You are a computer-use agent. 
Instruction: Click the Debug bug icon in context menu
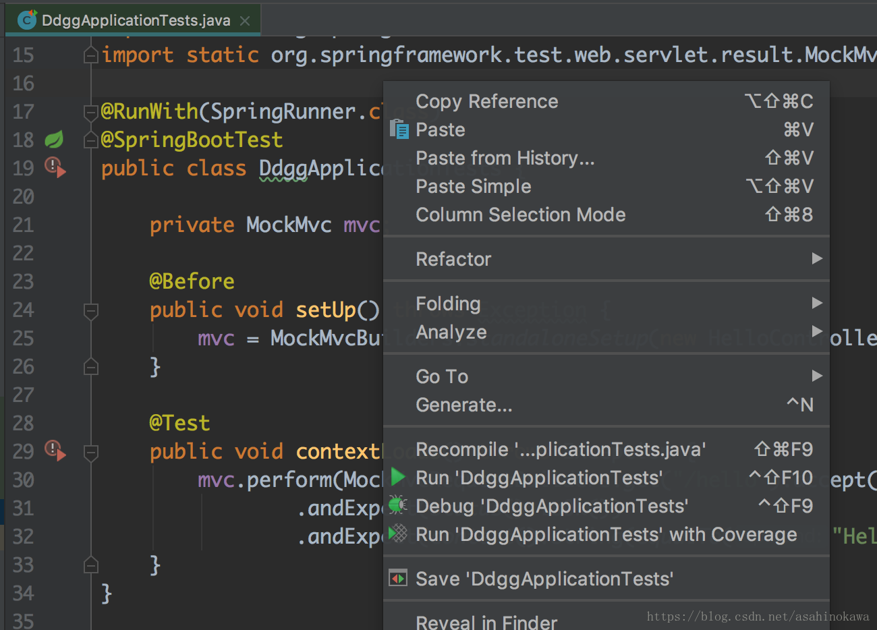click(x=398, y=505)
